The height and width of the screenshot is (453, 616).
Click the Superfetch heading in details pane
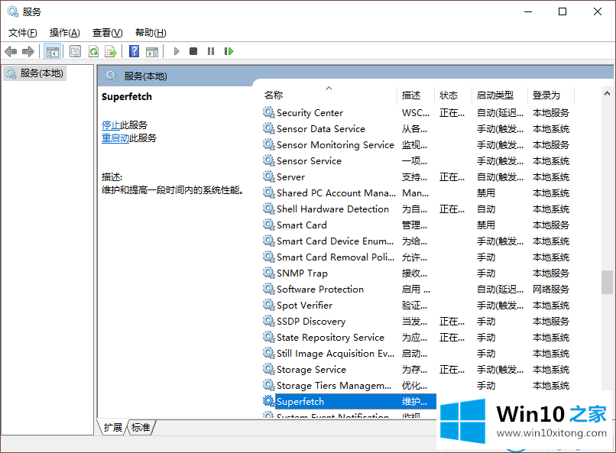[127, 97]
